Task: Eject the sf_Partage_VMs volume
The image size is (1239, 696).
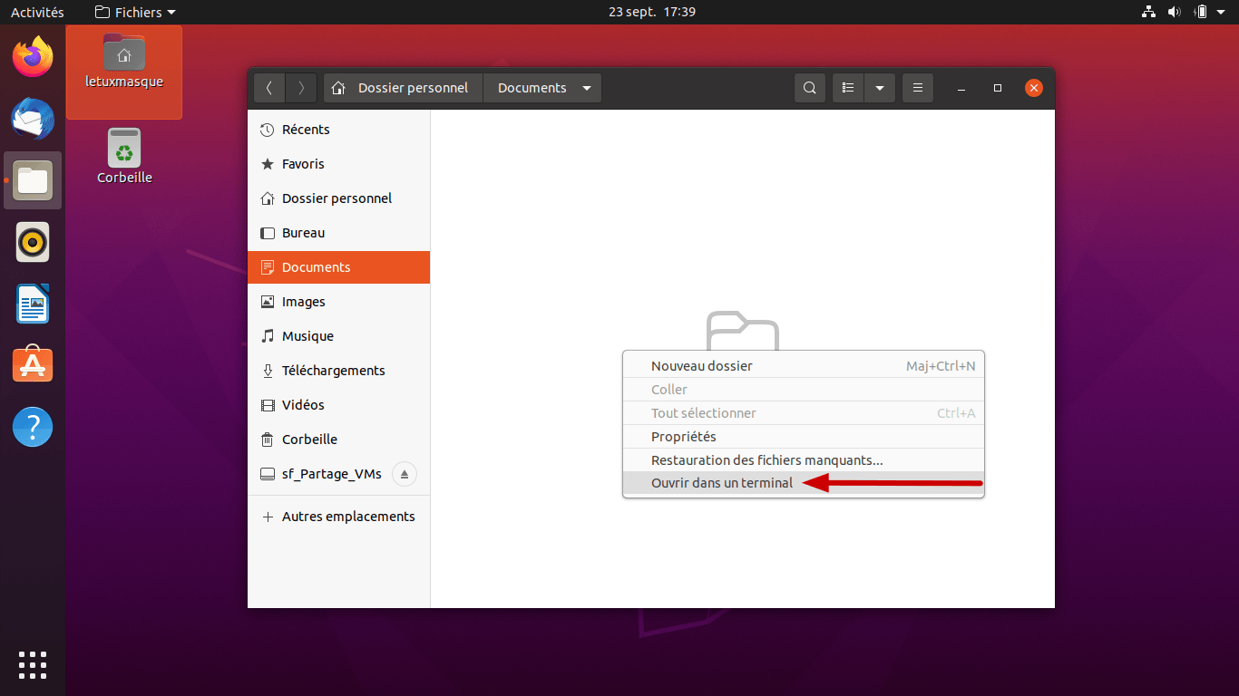Action: (405, 474)
